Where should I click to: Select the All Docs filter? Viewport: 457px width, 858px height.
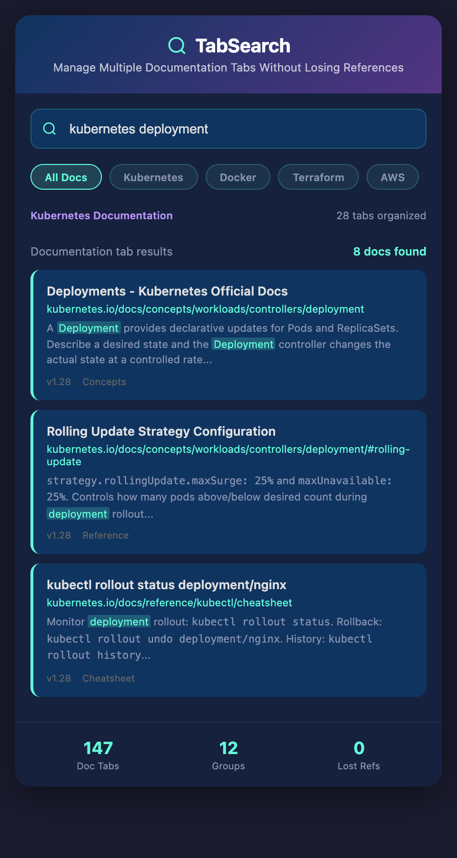[66, 177]
